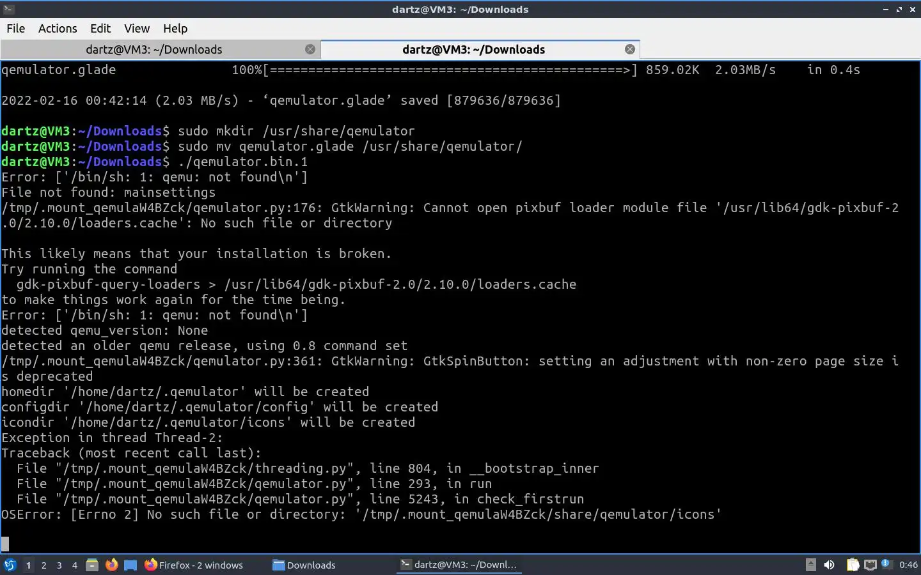Close the first terminal tab
The width and height of the screenshot is (921, 575).
click(310, 49)
